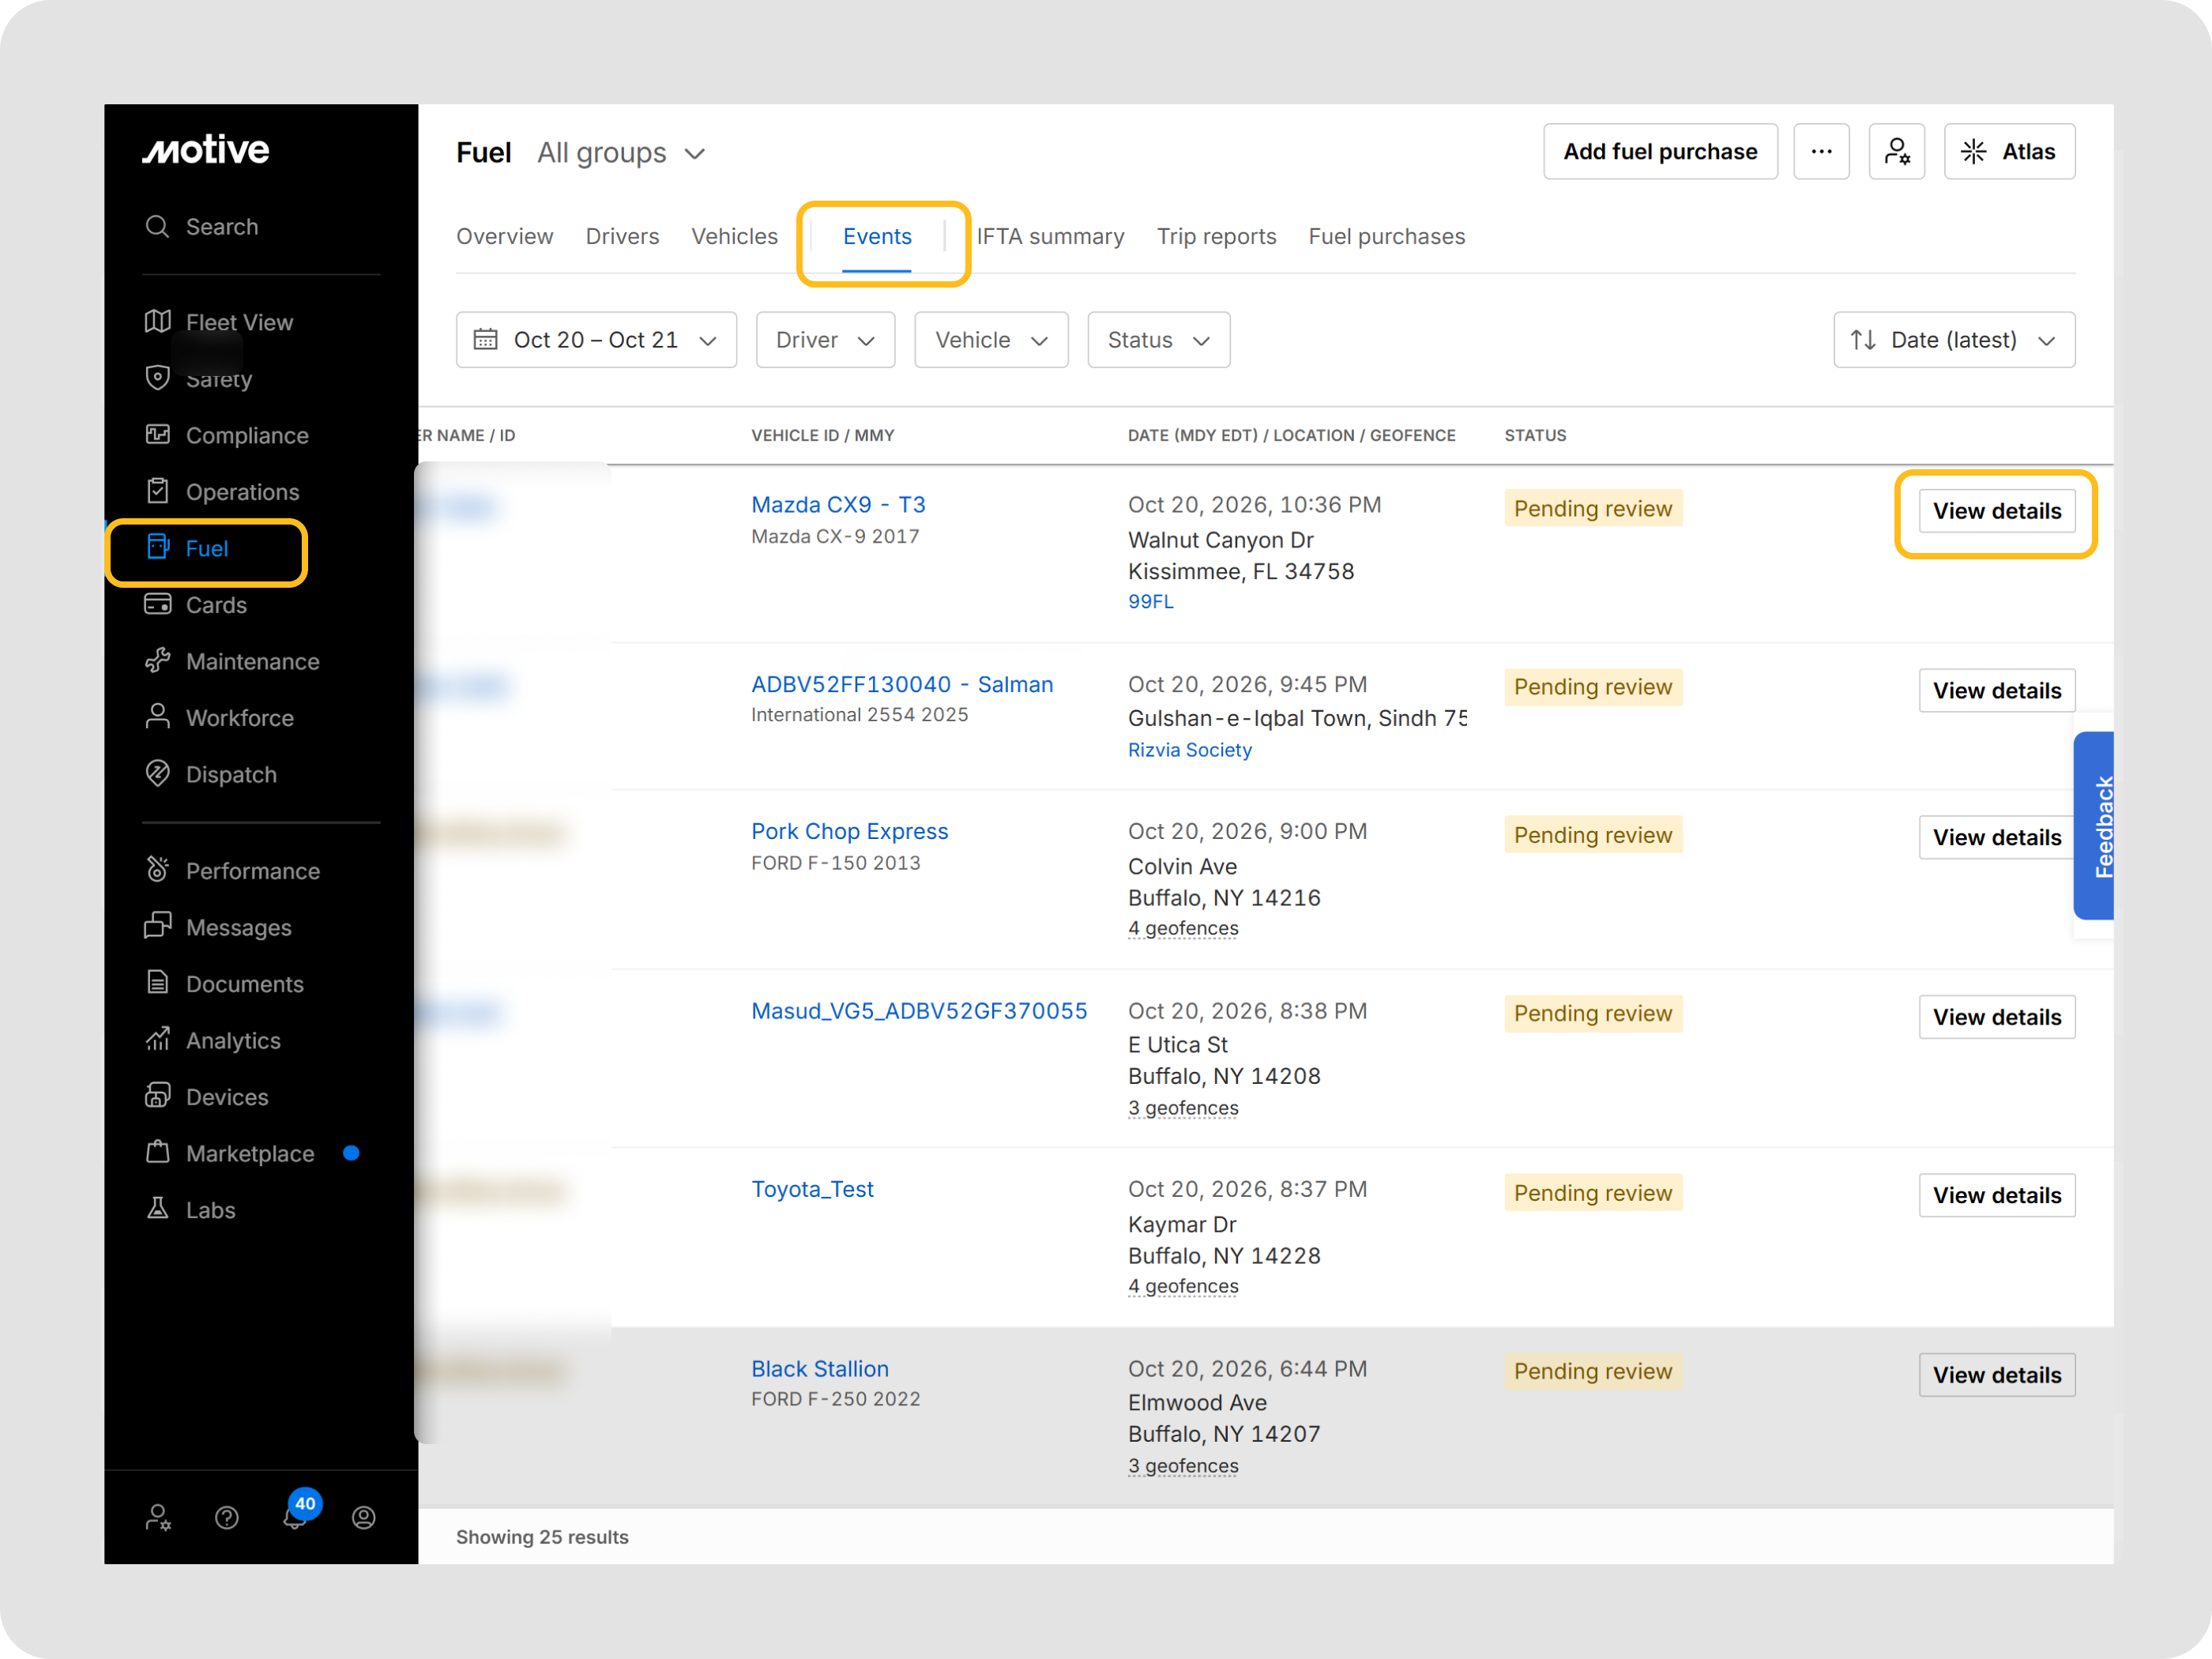View details for Black Stallion event
This screenshot has height=1659, width=2212.
click(1996, 1375)
